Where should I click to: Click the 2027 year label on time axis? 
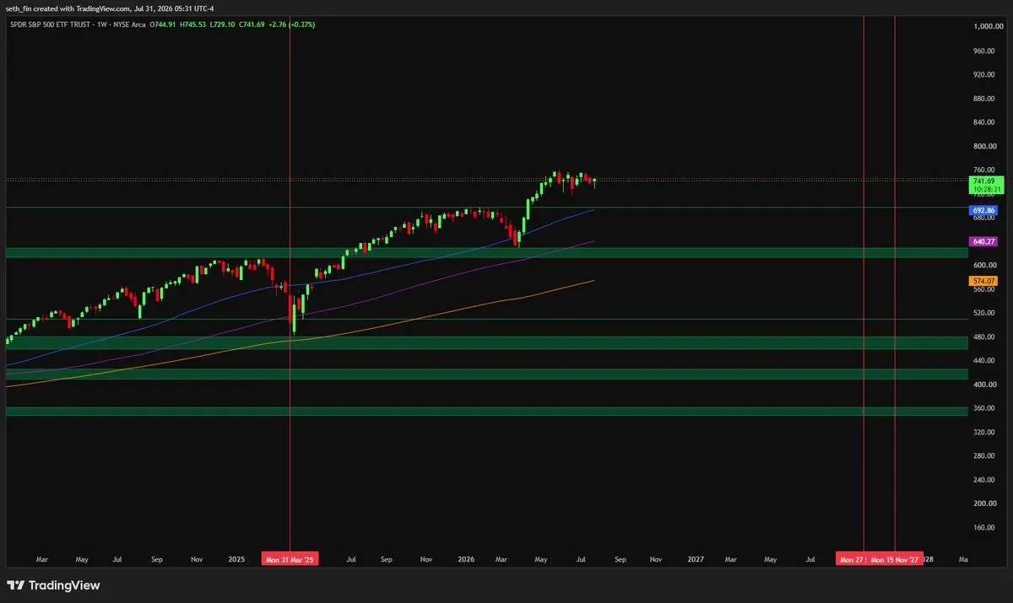pyautogui.click(x=696, y=558)
